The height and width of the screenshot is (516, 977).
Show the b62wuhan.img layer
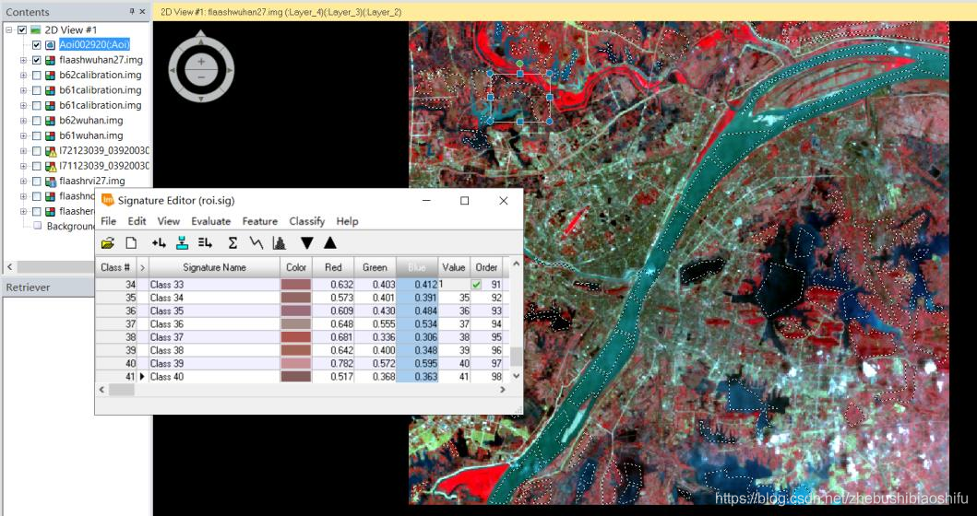(x=36, y=121)
